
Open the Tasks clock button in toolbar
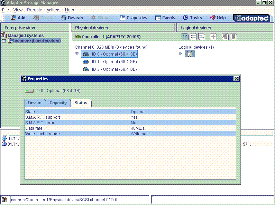point(192,18)
